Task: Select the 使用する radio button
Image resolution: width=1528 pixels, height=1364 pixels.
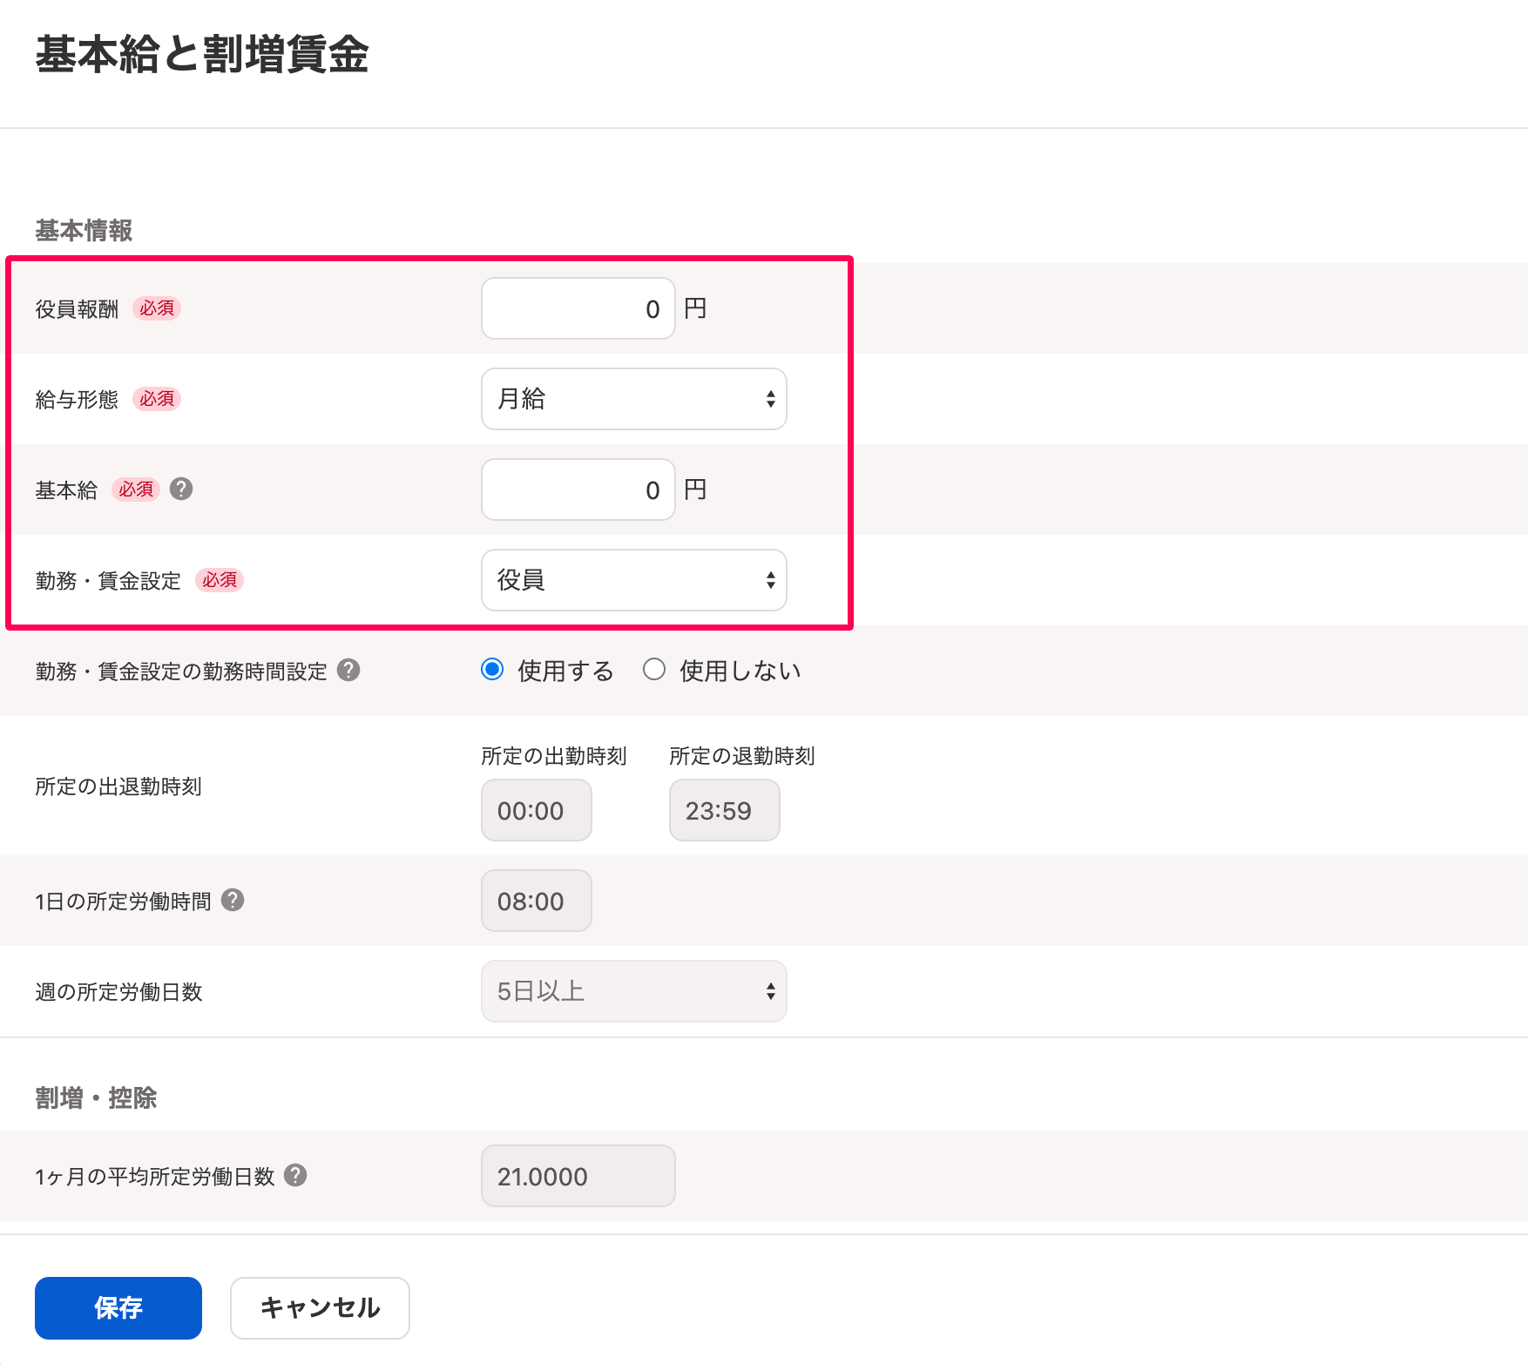Action: pyautogui.click(x=492, y=669)
